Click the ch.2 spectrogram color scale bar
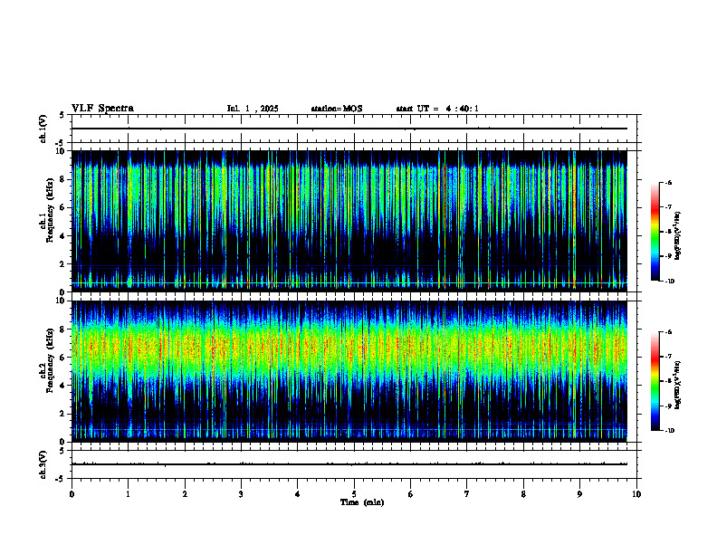Image resolution: width=717 pixels, height=554 pixels. (655, 381)
